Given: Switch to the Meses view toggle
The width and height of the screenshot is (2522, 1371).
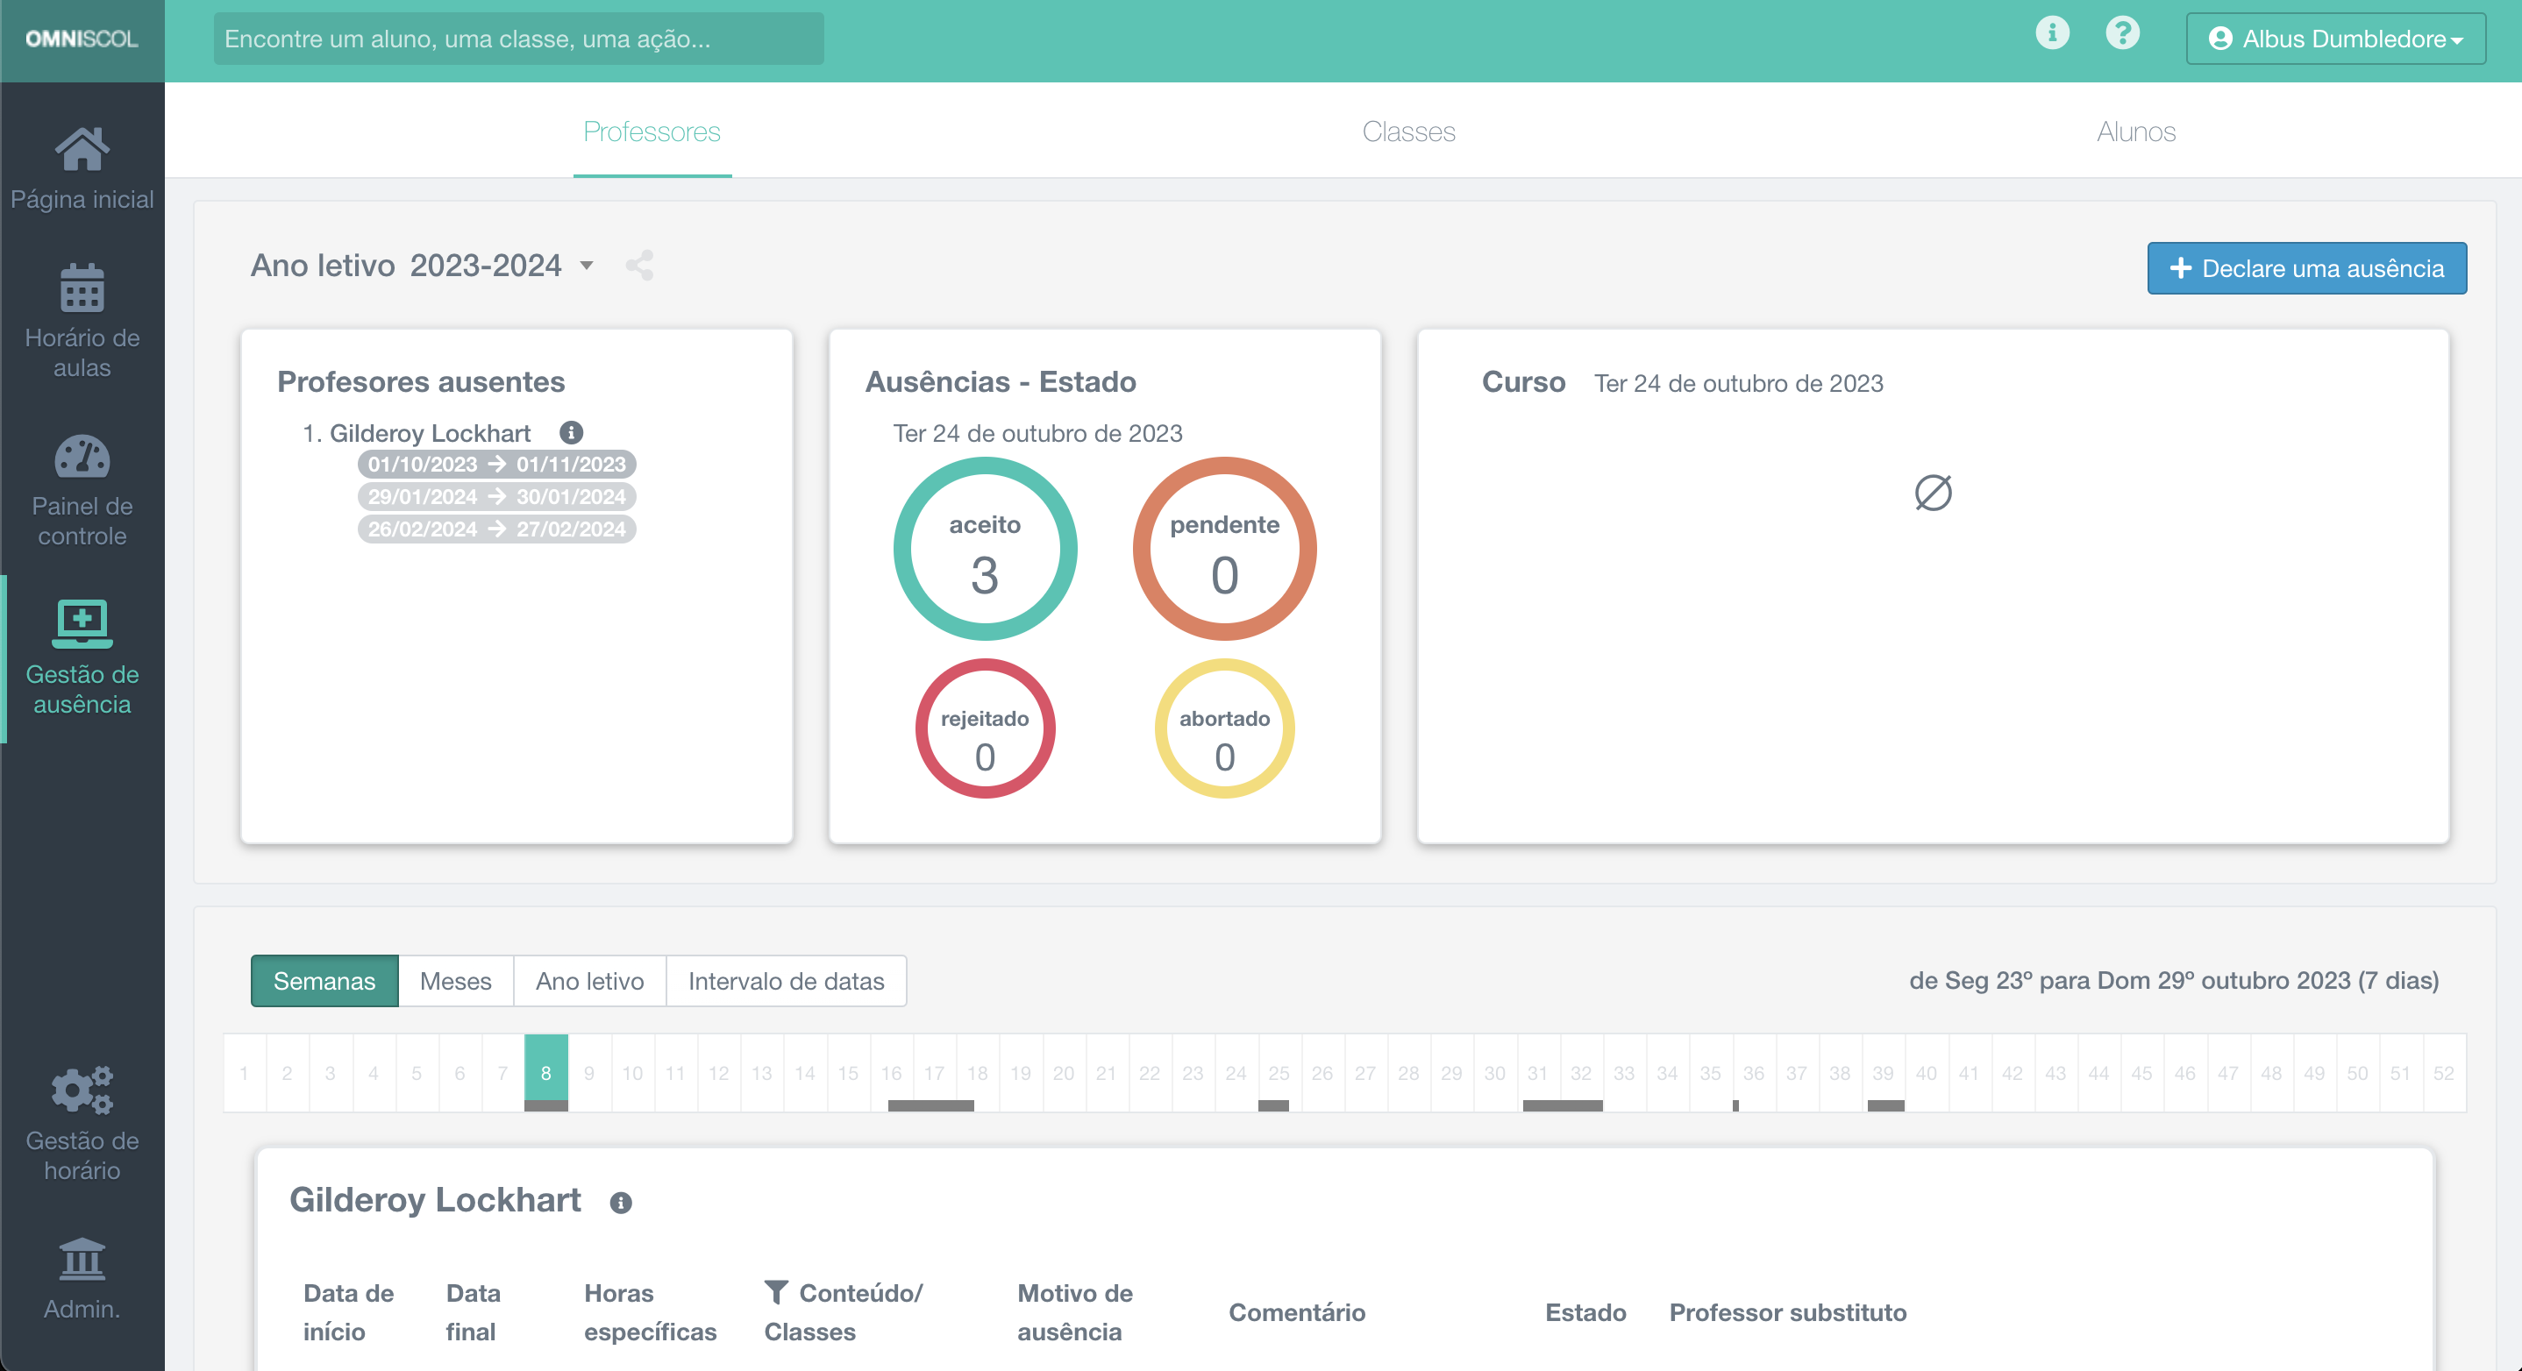Looking at the screenshot, I should click(455, 981).
